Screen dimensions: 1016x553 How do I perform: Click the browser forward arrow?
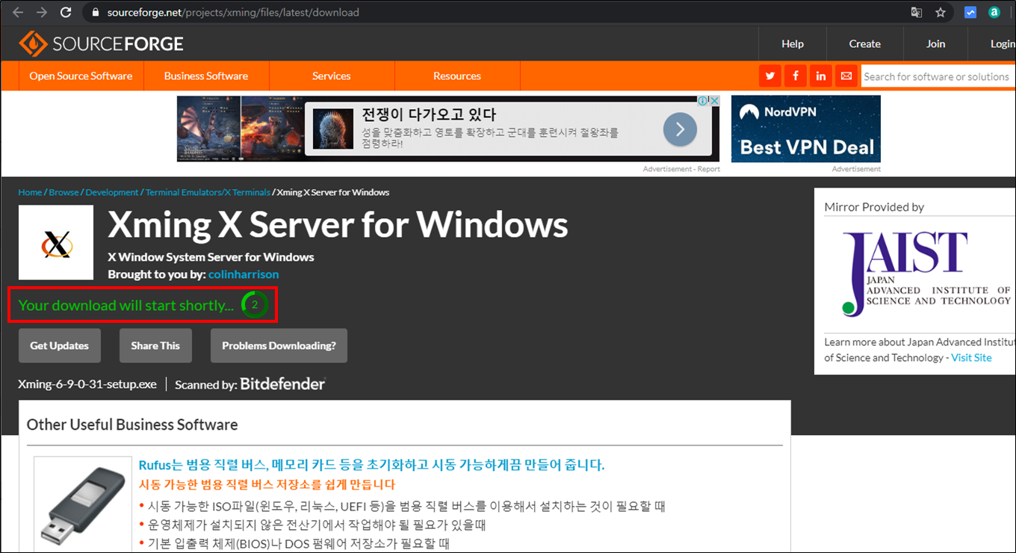pyautogui.click(x=42, y=13)
